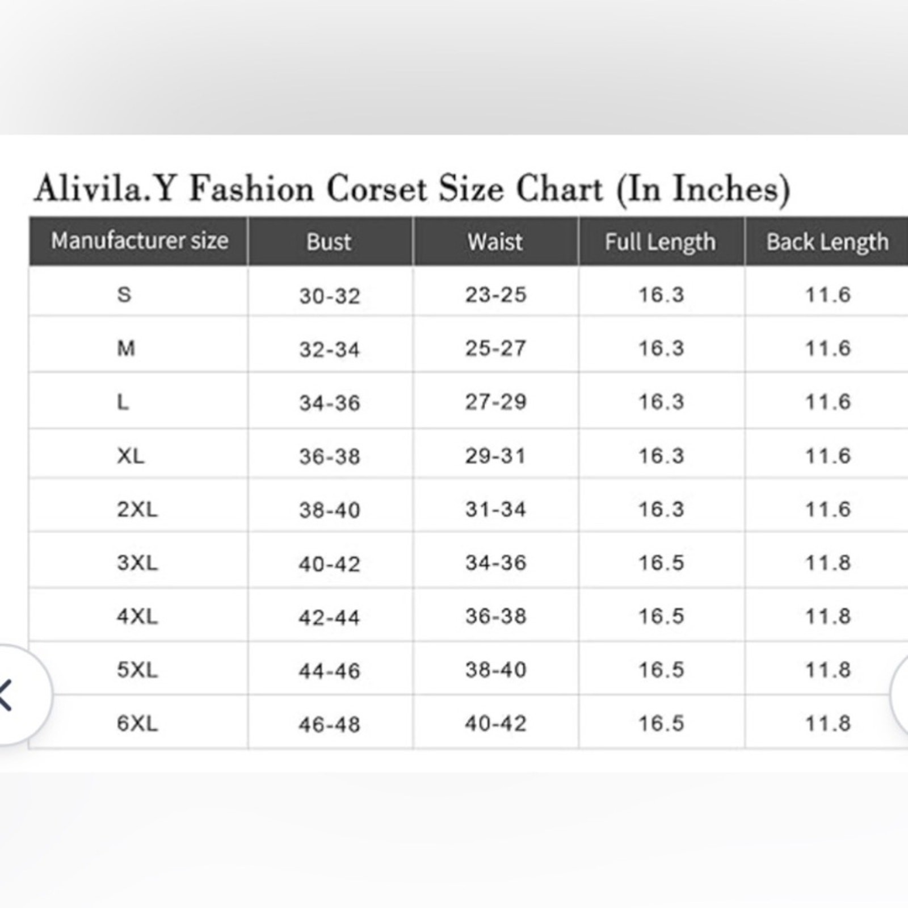Click the Alivila.Y Fashion Corset Size Chart title

click(412, 189)
